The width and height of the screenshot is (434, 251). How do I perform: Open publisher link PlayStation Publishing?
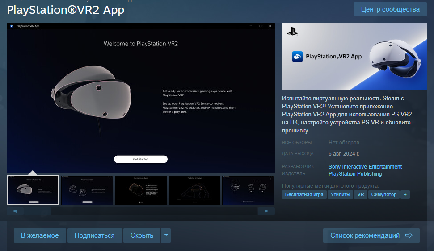(x=355, y=174)
